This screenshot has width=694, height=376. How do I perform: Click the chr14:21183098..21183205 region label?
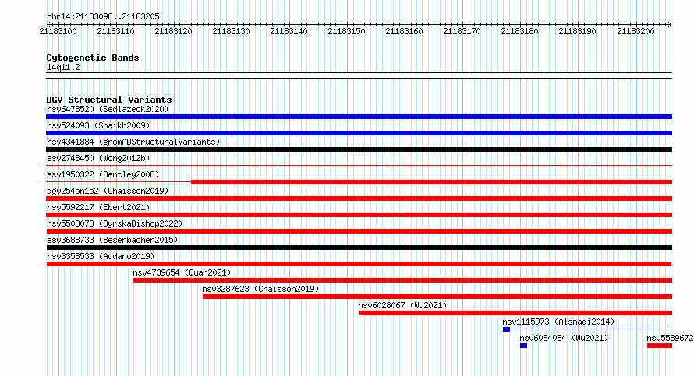(x=103, y=16)
